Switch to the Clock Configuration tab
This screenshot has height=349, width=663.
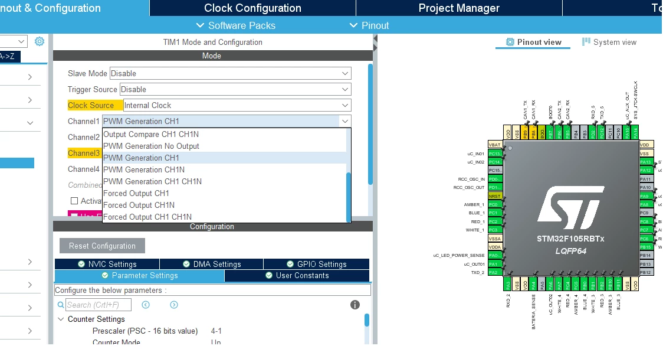tap(252, 8)
